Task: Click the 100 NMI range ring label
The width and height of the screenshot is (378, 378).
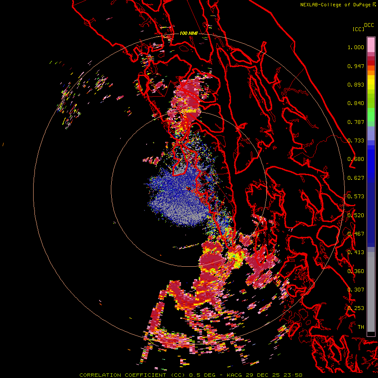Action: pos(189,33)
